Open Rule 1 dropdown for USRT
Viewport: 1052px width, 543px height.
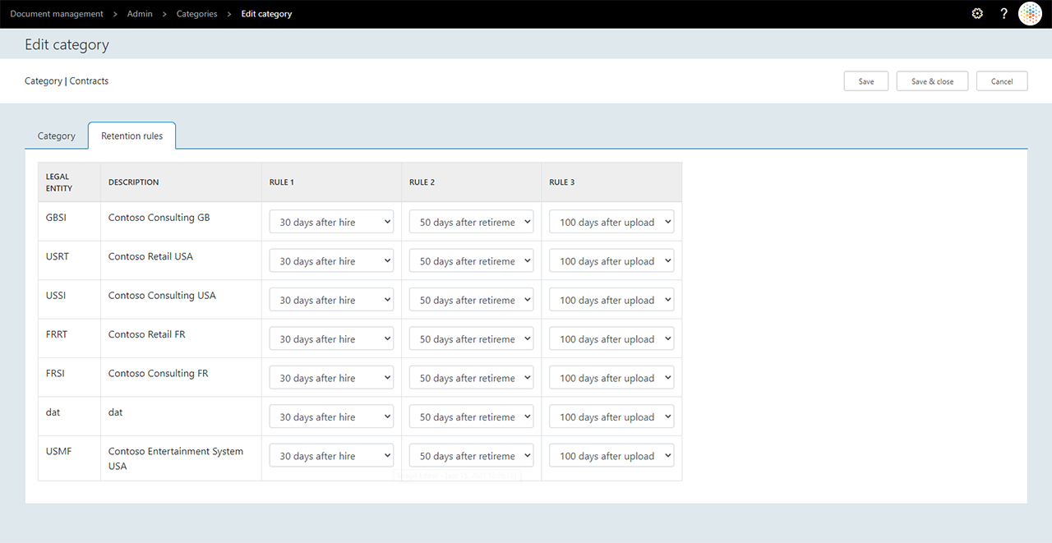point(331,261)
